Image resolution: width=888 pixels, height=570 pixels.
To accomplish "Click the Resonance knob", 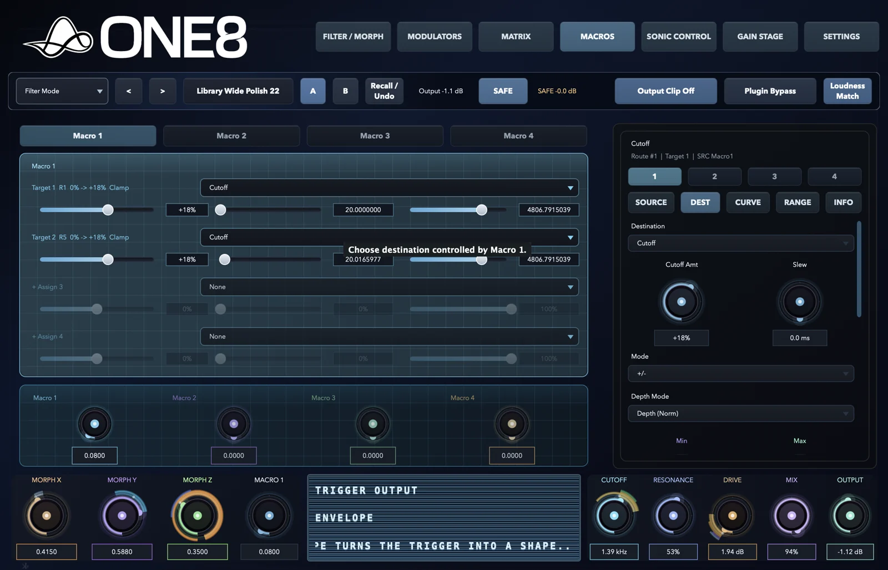I will [673, 516].
